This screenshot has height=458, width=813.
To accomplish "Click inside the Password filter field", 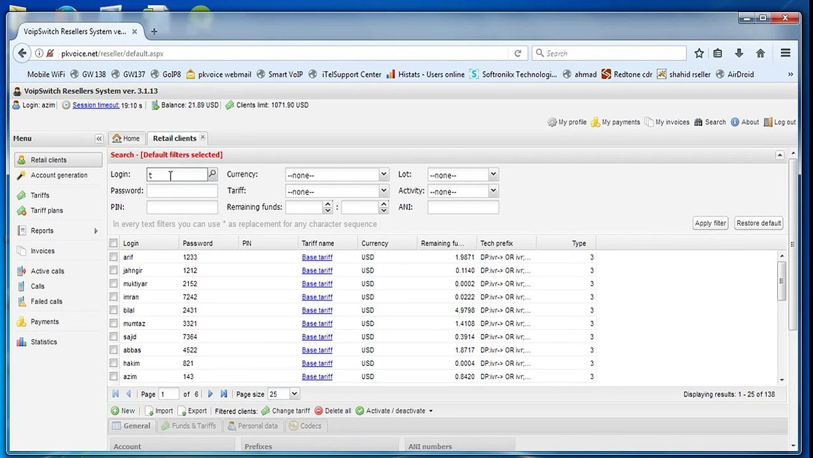I will [x=182, y=191].
